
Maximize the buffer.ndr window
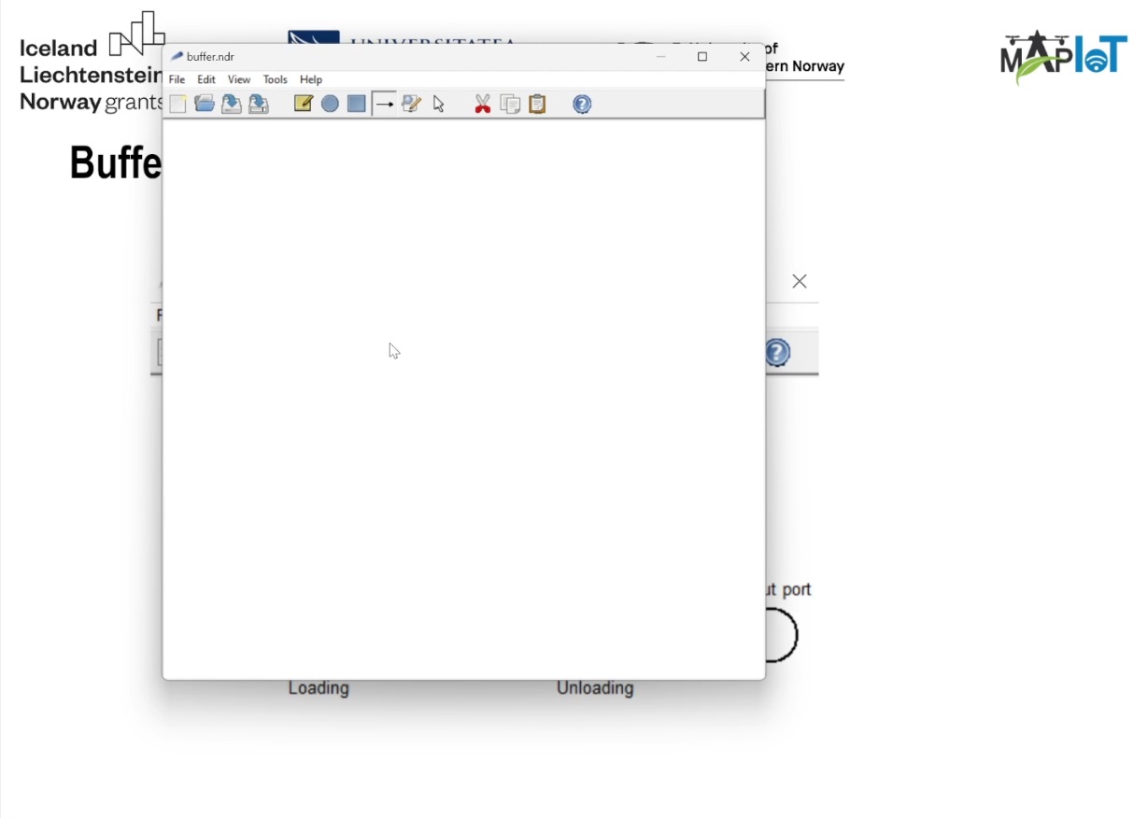pyautogui.click(x=702, y=56)
